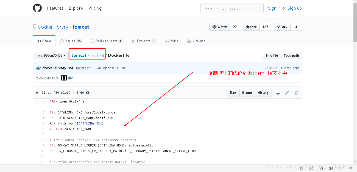The width and height of the screenshot is (357, 172).
Task: Click the Sign up link
Action: tap(295, 8)
